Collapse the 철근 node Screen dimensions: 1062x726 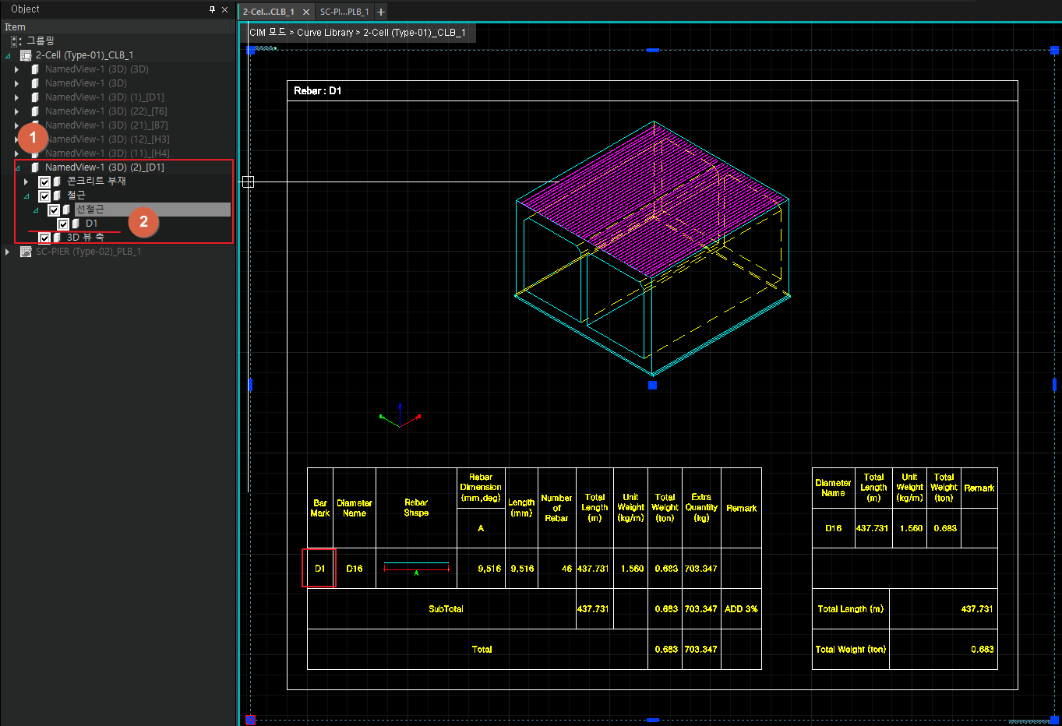pos(26,196)
